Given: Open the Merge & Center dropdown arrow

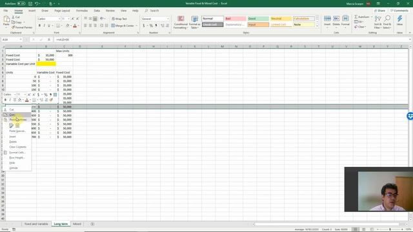Looking at the screenshot, I should pyautogui.click(x=136, y=26).
